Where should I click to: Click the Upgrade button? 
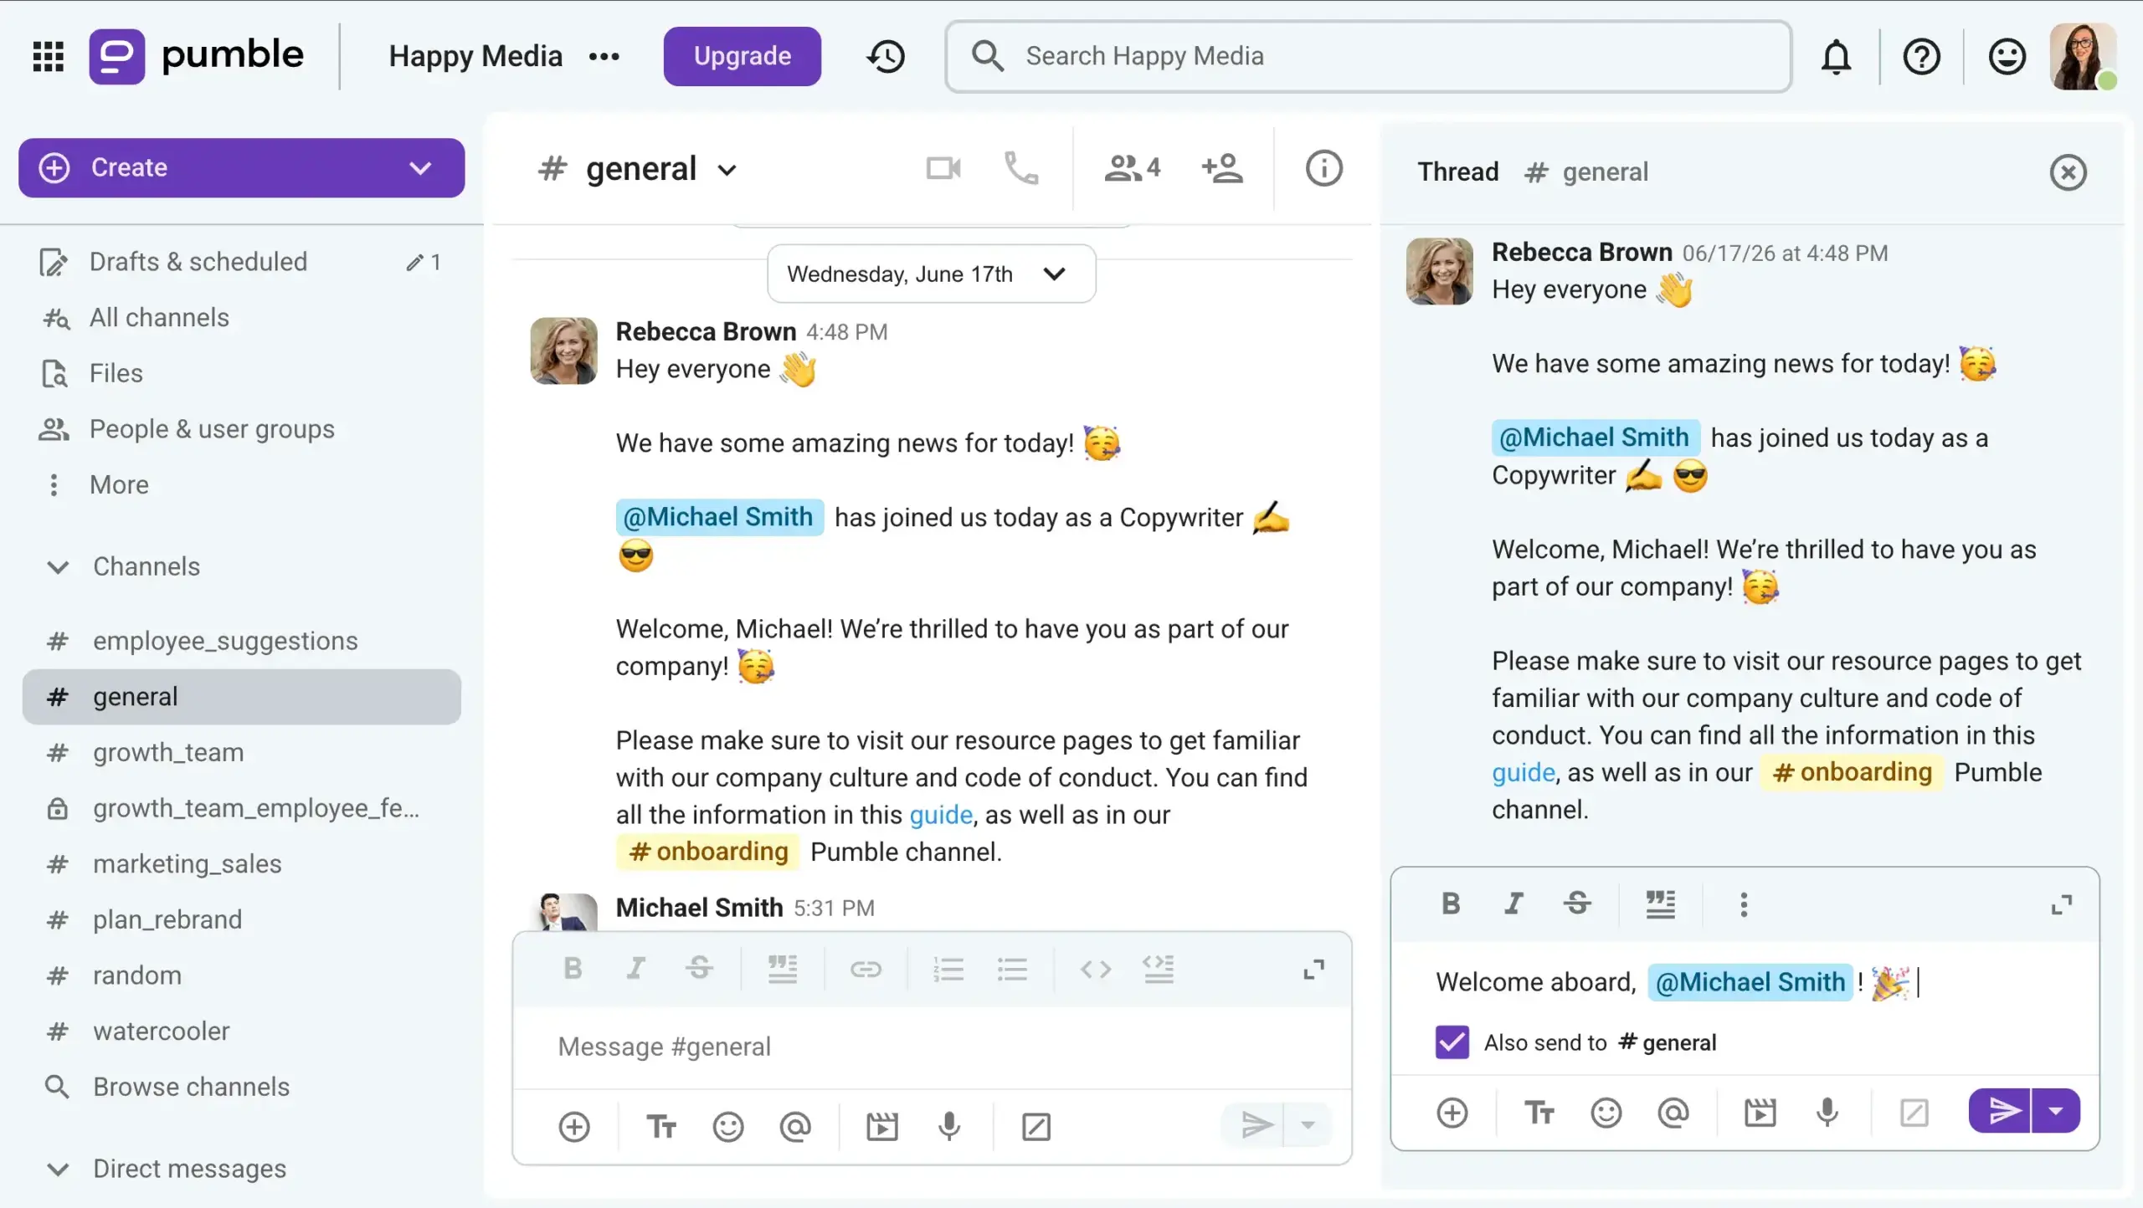pos(742,56)
